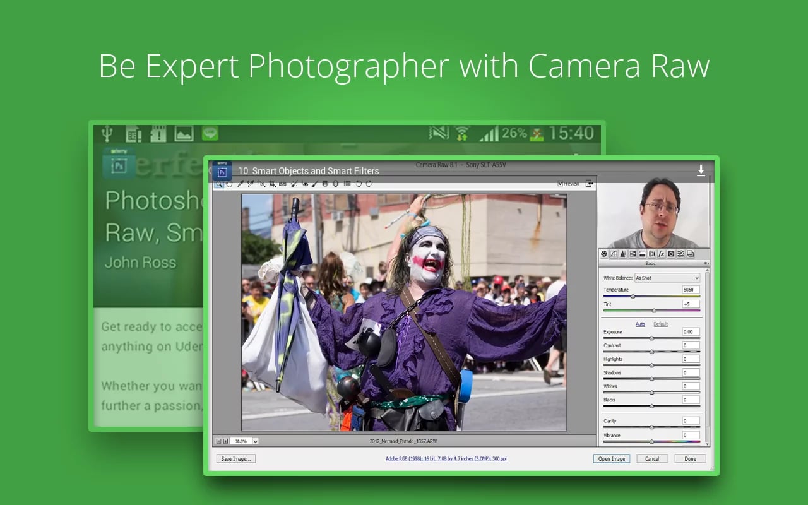Switch to the Lens Corrections tab
808x505 pixels.
[652, 254]
